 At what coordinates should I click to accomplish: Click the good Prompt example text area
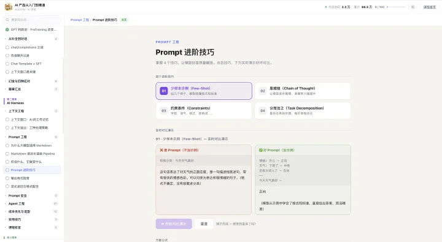click(x=303, y=170)
